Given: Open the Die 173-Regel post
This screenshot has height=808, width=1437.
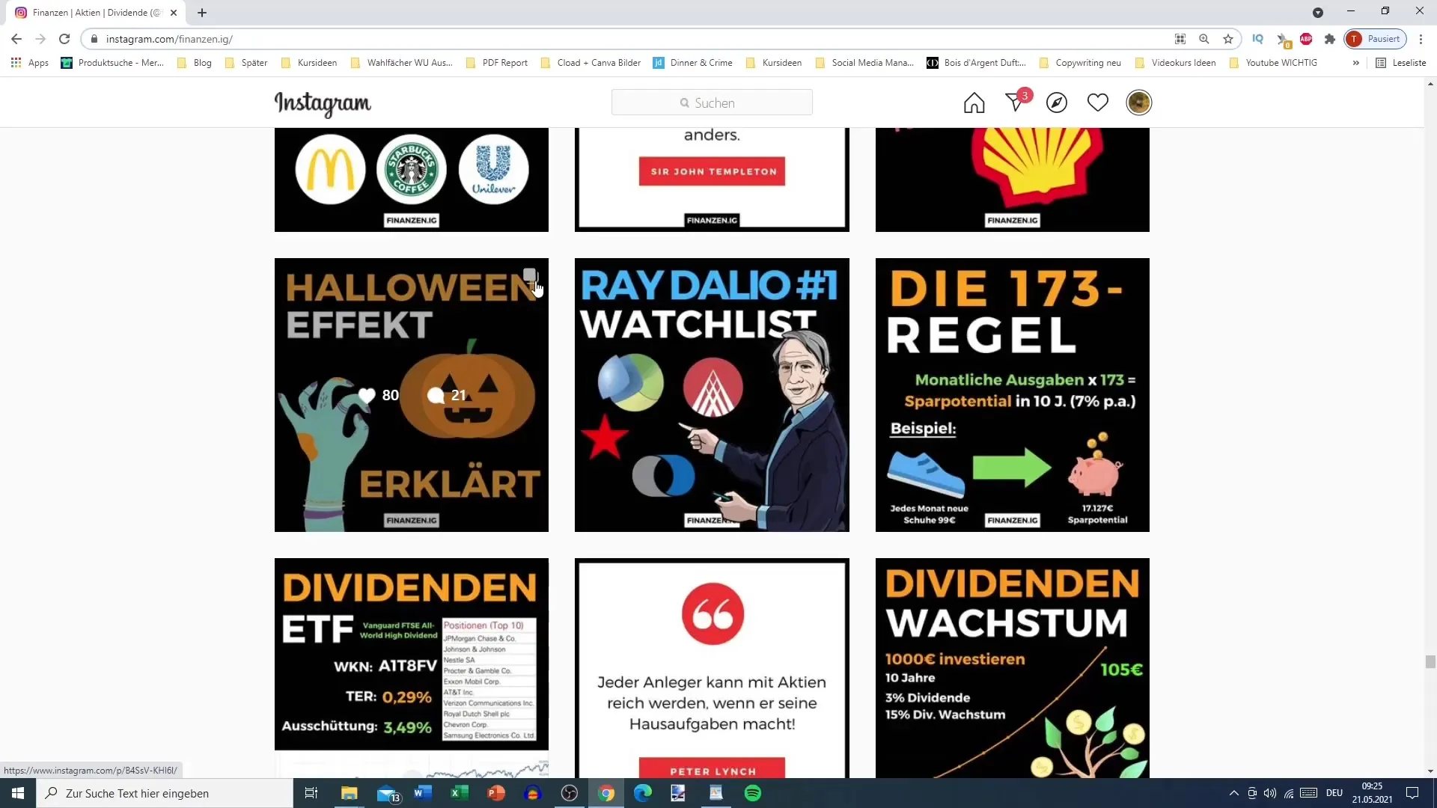Looking at the screenshot, I should click(x=1013, y=395).
